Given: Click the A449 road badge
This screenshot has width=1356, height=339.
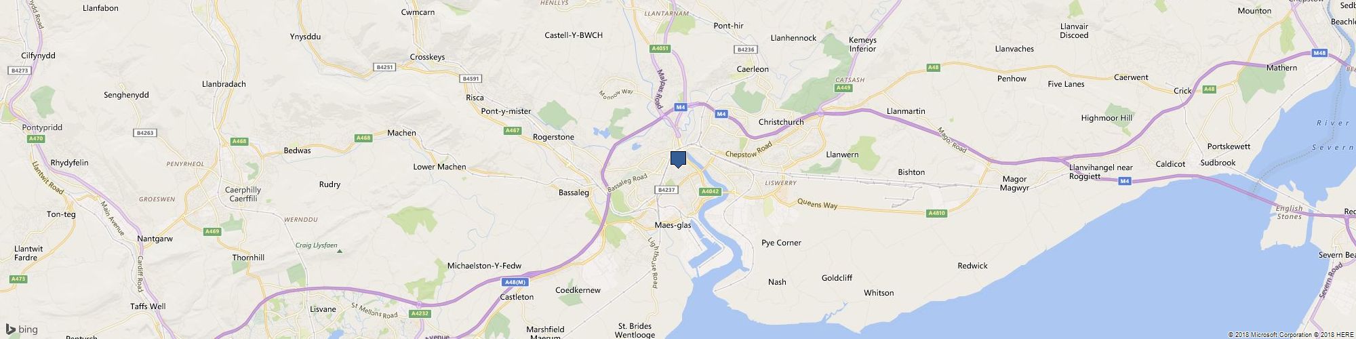Looking at the screenshot, I should coord(843,88).
